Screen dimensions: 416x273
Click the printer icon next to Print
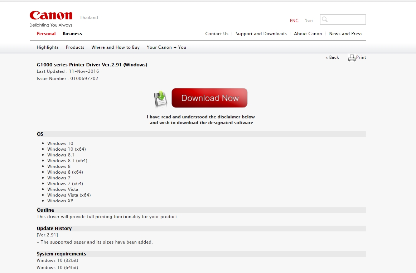coord(352,58)
